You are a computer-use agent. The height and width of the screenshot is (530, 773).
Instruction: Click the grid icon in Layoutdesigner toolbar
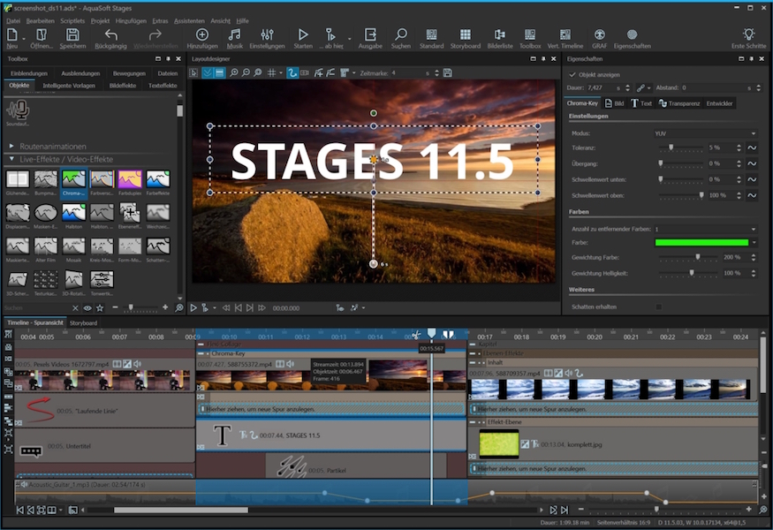point(271,73)
